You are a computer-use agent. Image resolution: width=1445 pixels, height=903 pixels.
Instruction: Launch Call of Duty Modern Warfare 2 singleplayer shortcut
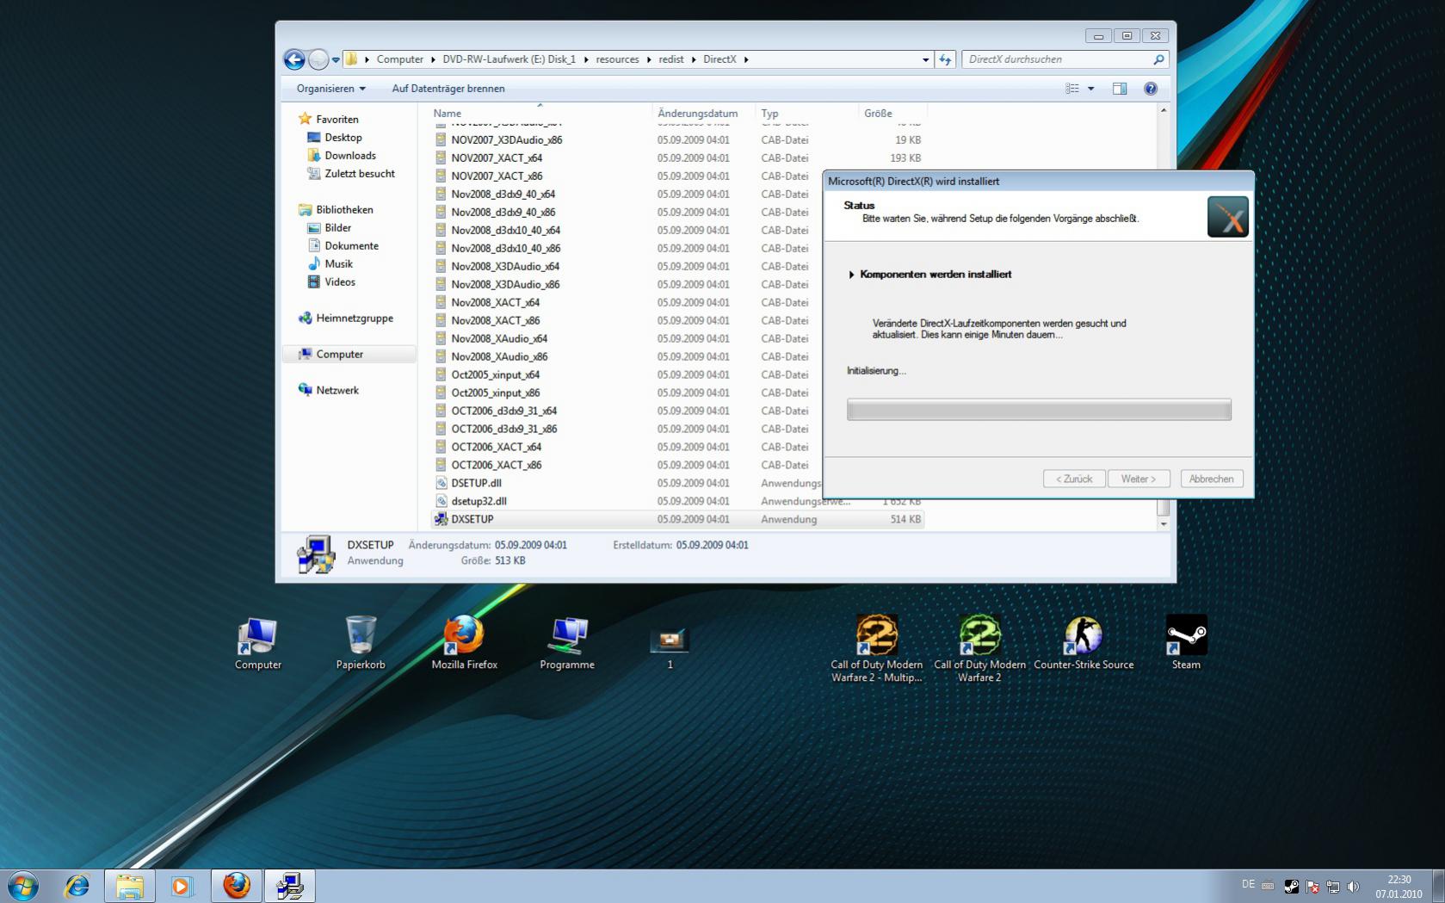(979, 648)
